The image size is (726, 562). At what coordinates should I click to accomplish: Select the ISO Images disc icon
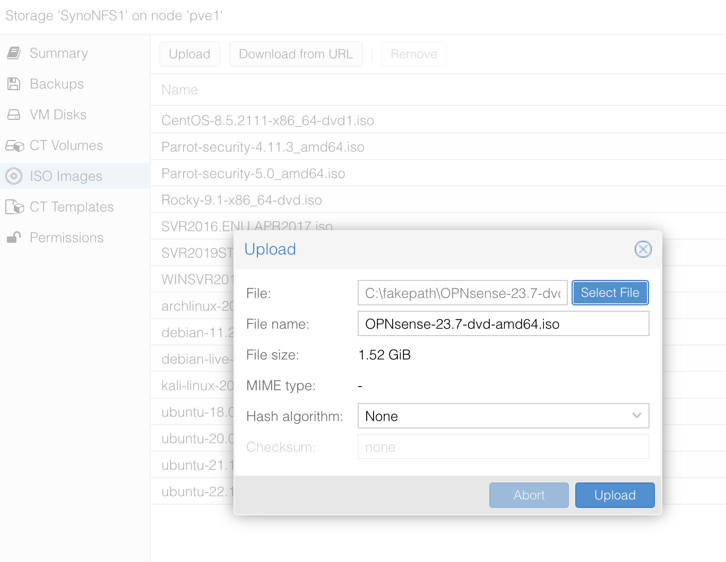tap(14, 176)
